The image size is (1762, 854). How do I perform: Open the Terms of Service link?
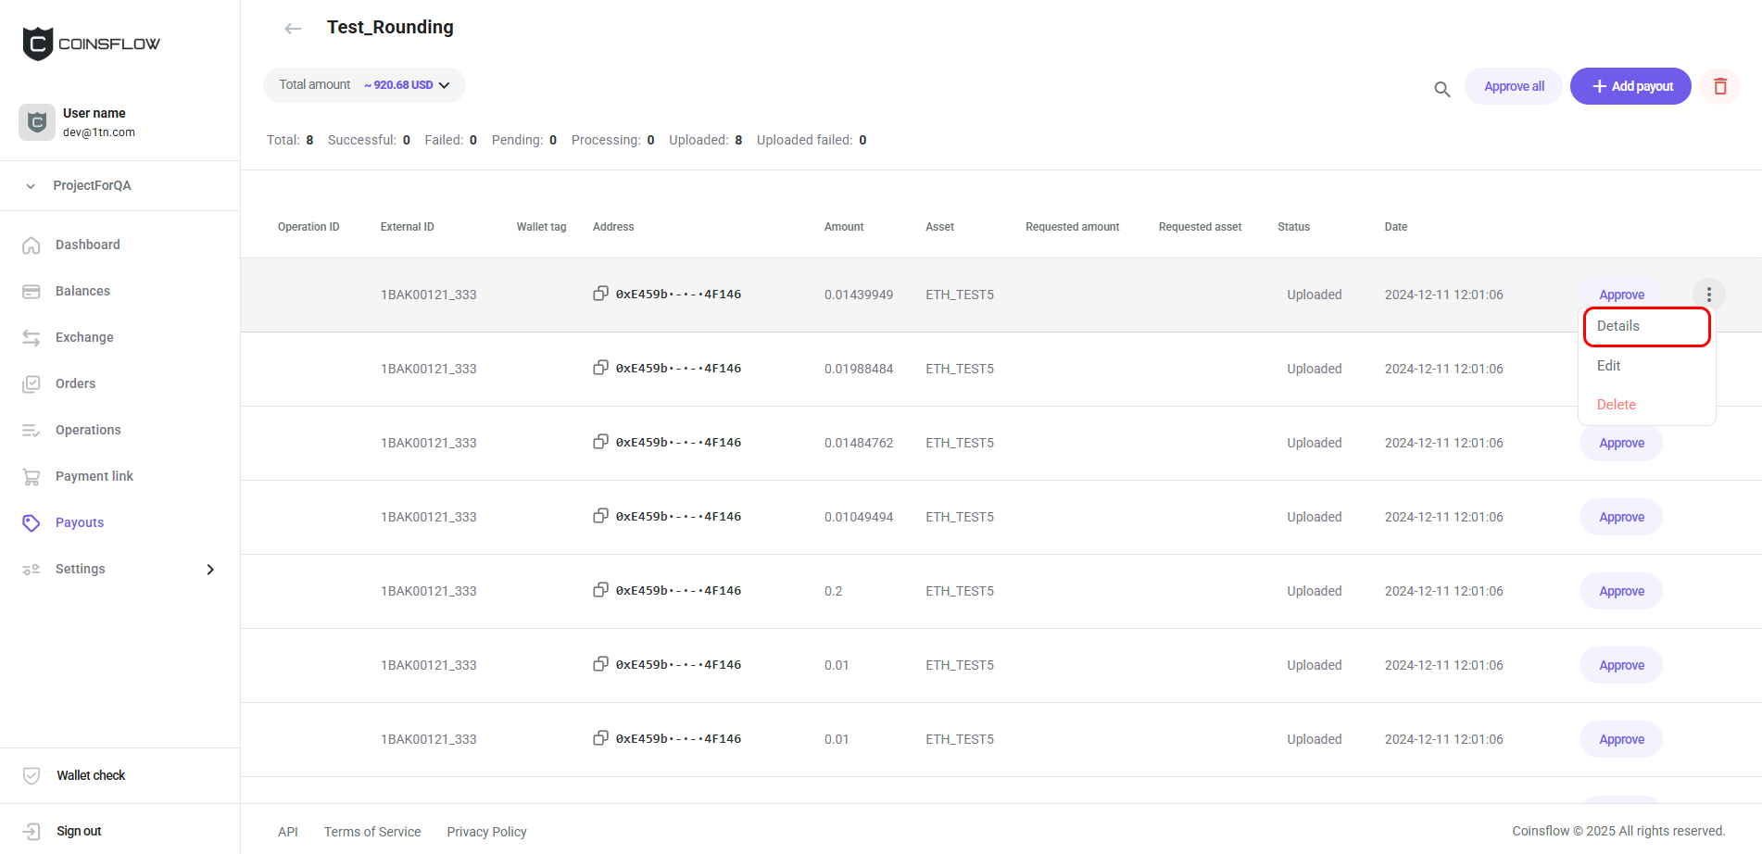click(372, 832)
